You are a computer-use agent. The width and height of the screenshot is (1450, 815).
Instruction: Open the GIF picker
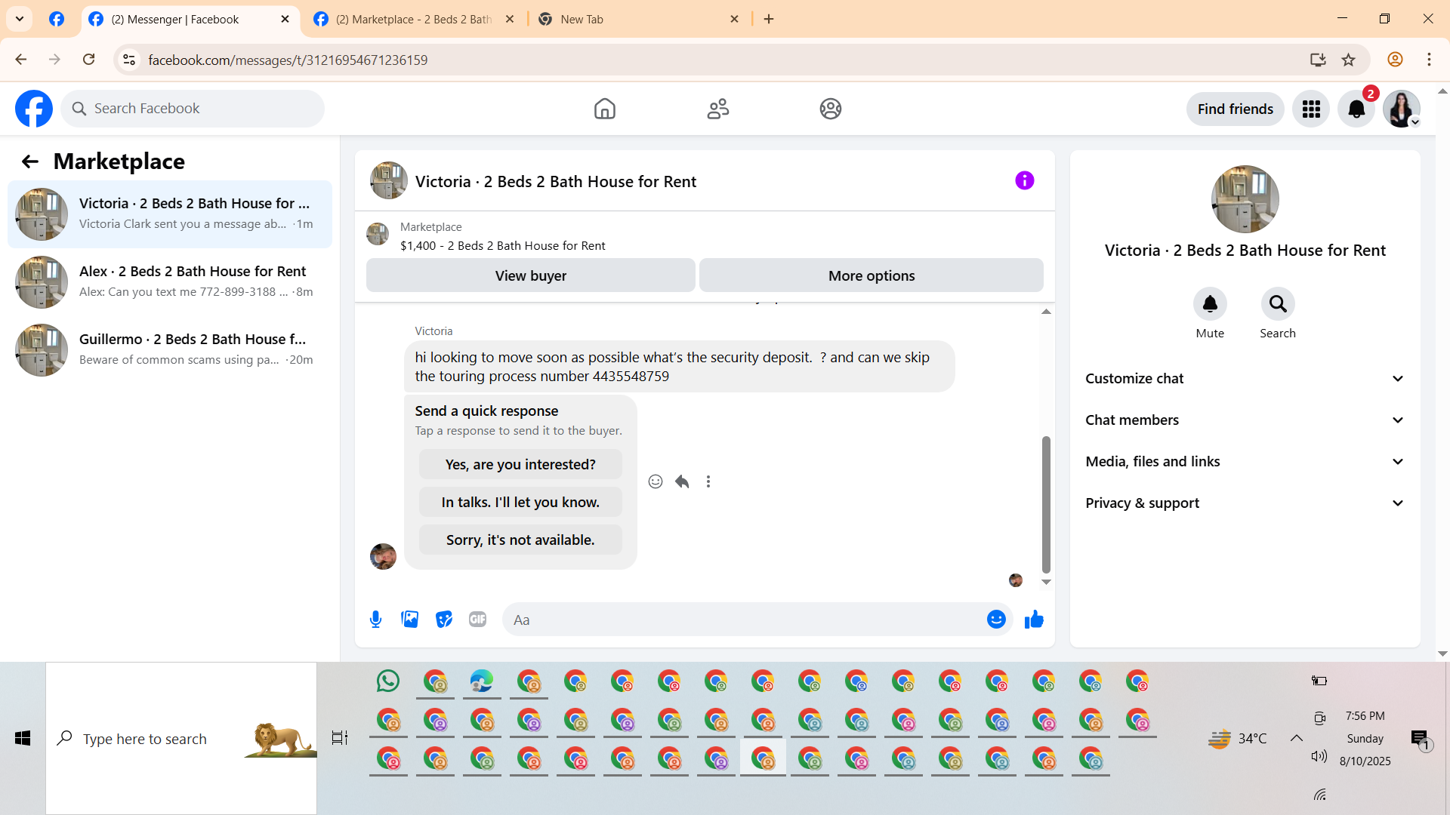click(477, 620)
